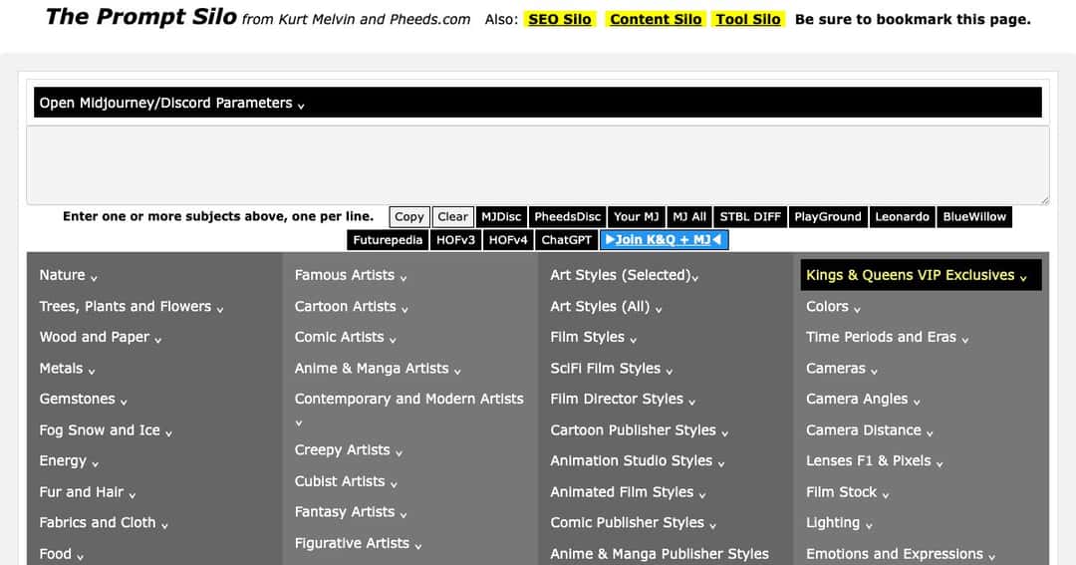This screenshot has width=1076, height=565.
Task: Expand the Film Stock category
Action: (x=848, y=492)
